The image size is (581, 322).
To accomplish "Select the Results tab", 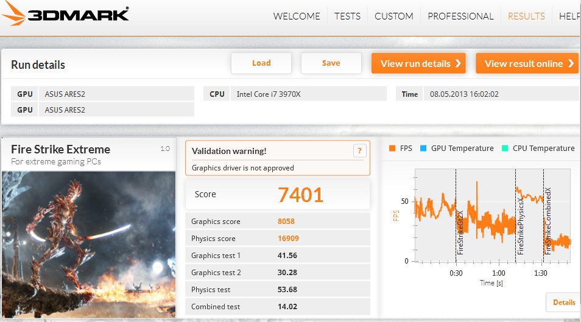I will [526, 16].
